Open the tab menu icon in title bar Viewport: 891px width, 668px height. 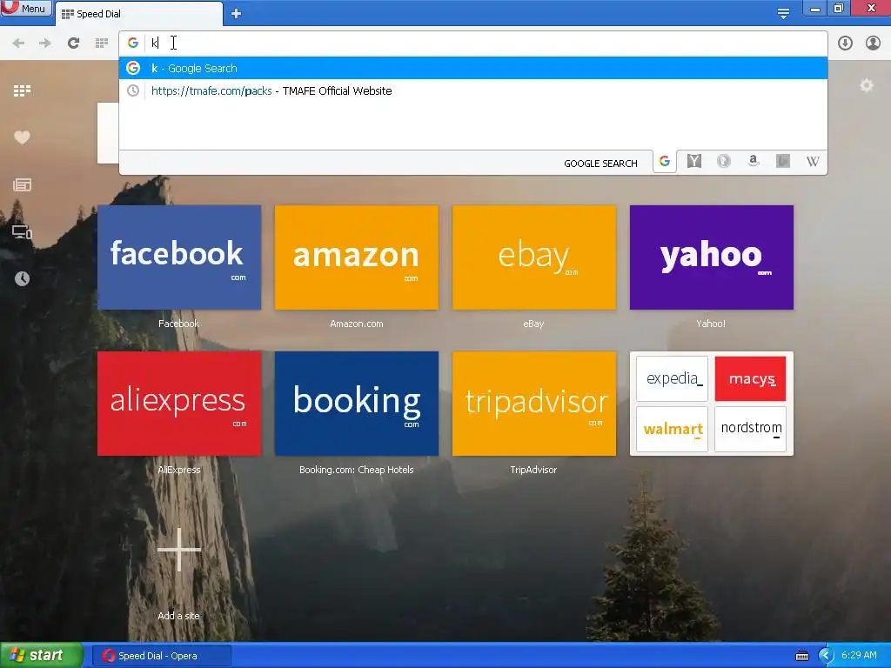point(783,13)
